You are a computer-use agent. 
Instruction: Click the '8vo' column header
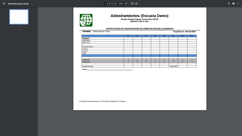click(x=192, y=36)
